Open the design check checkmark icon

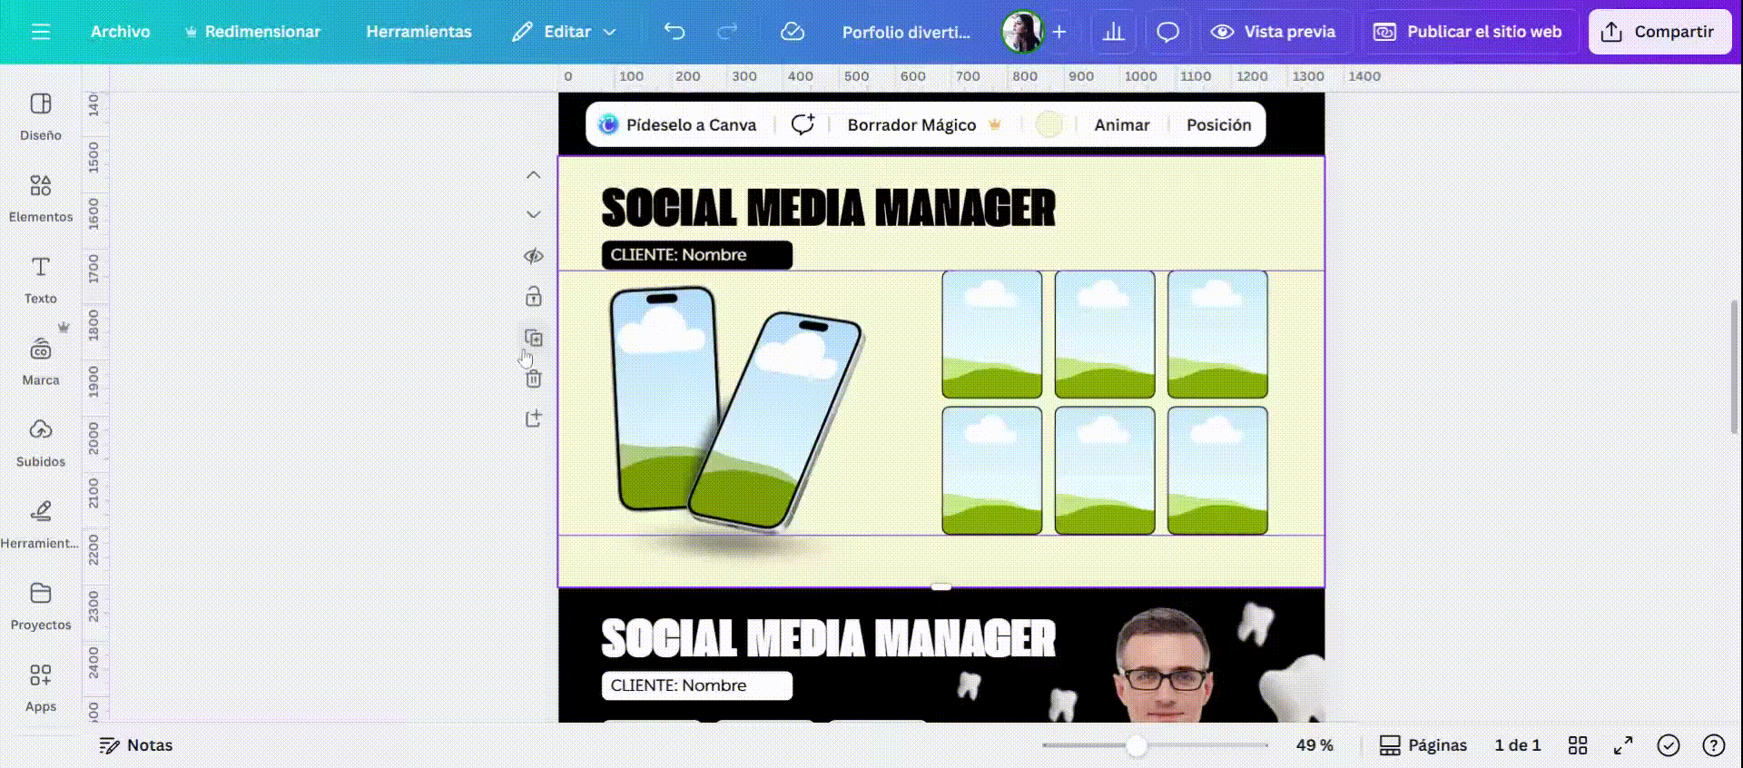coord(1669,745)
